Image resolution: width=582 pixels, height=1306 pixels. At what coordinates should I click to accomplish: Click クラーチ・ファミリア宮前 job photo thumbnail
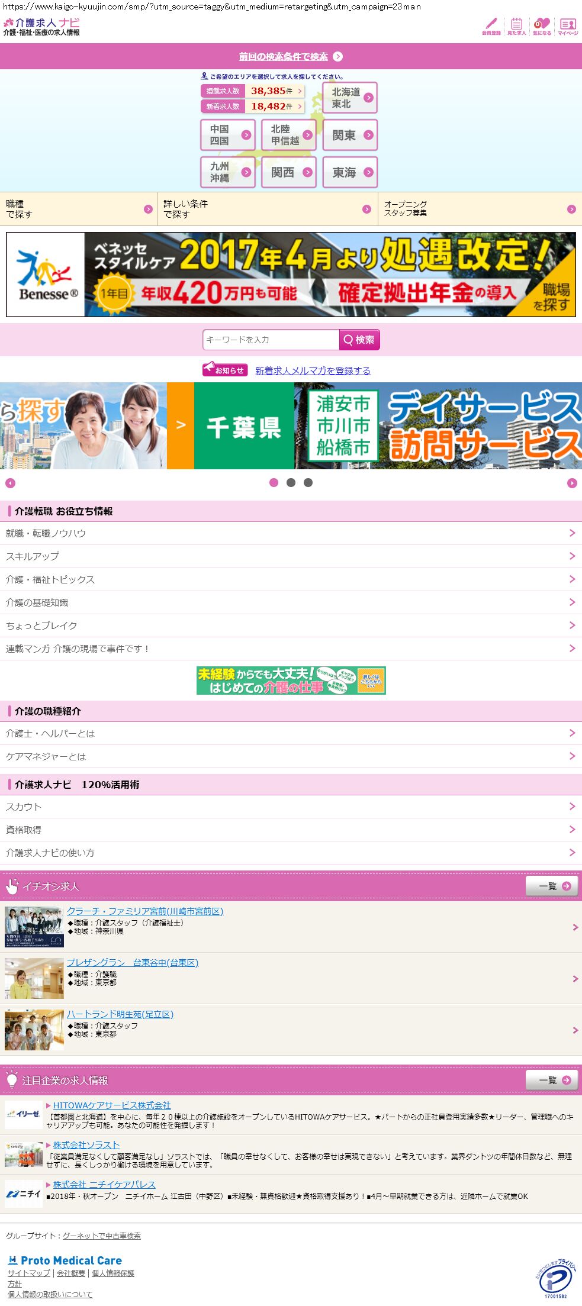tap(34, 927)
